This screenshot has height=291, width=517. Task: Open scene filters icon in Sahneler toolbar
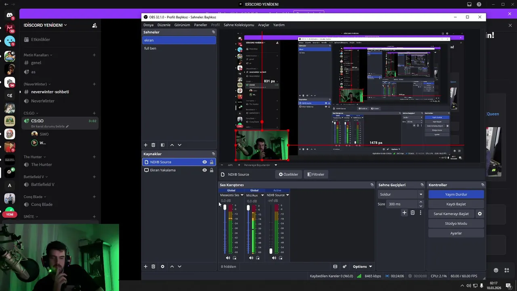162,145
